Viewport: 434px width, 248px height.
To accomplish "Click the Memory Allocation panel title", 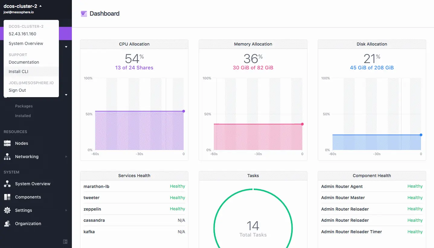I will click(x=253, y=44).
